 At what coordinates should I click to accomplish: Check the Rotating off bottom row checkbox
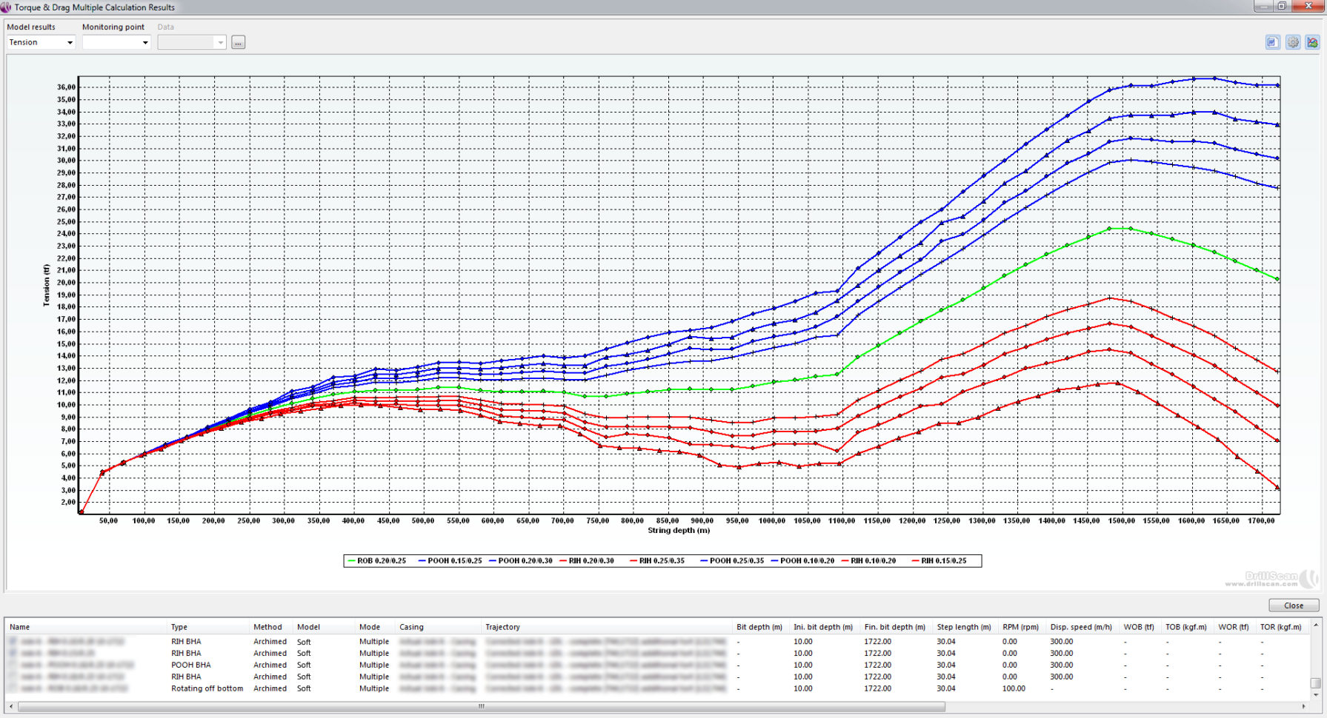click(x=13, y=688)
